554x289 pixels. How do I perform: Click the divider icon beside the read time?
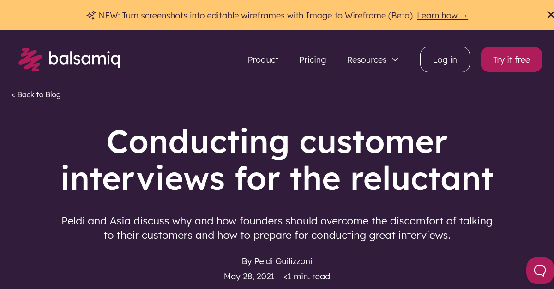(279, 276)
